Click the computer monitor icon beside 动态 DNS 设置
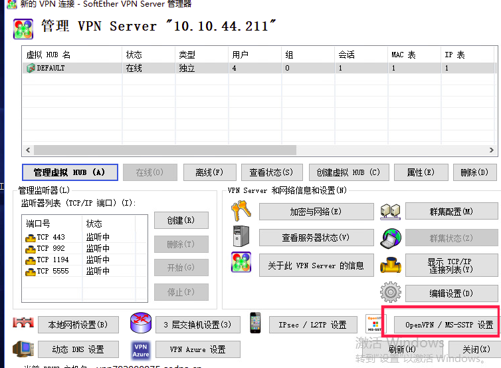Viewport: 501px width, 368px height. click(x=23, y=349)
